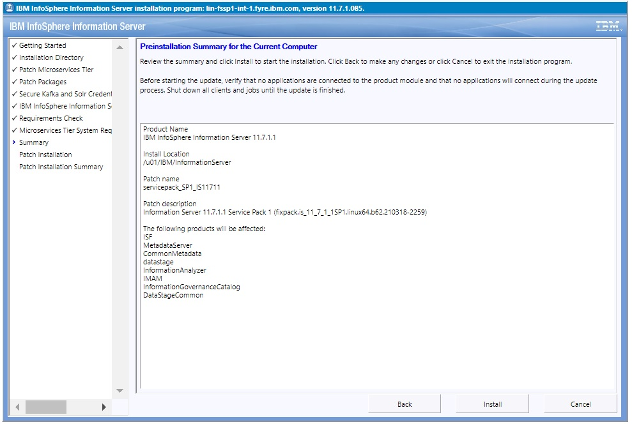Click servicepack_SP1_IS11711 patch name
632x424 pixels.
pyautogui.click(x=181, y=187)
